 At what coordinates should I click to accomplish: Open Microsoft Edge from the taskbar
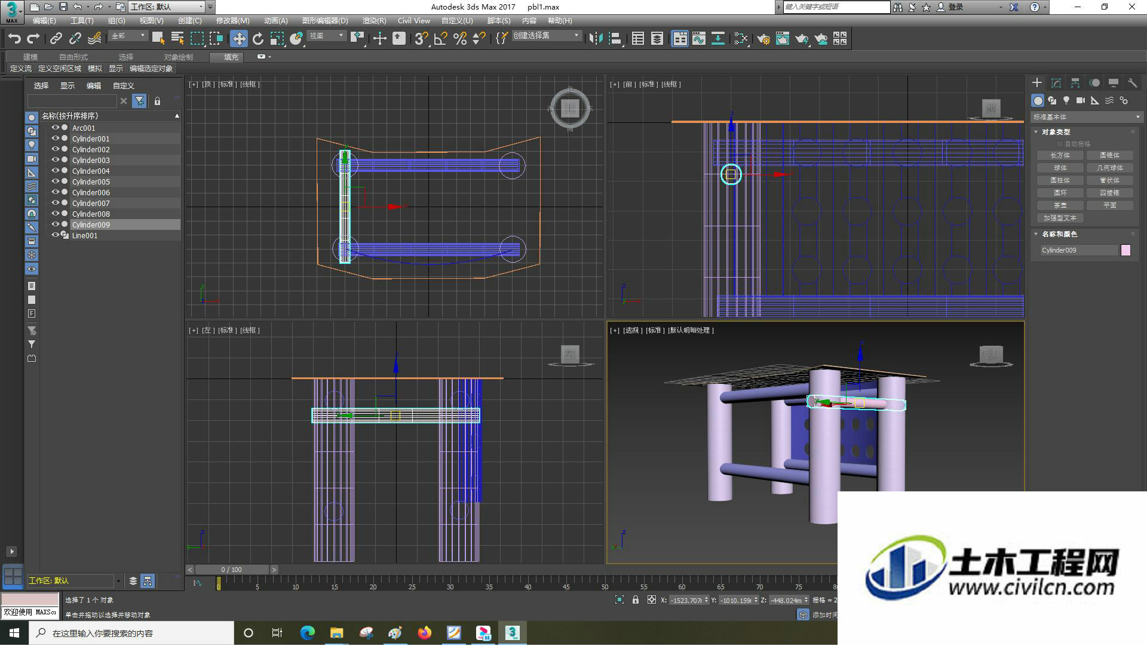(x=308, y=633)
